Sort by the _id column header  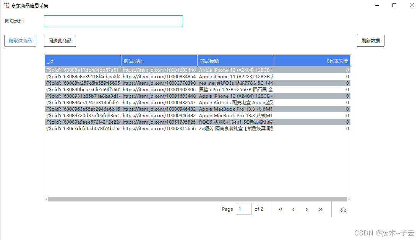pyautogui.click(x=83, y=61)
